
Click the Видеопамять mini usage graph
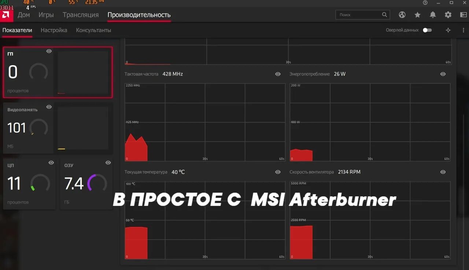point(83,128)
